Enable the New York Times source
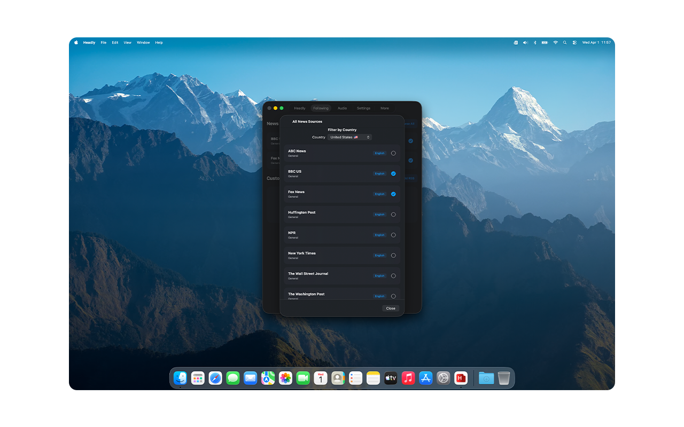The width and height of the screenshot is (684, 427). click(393, 255)
